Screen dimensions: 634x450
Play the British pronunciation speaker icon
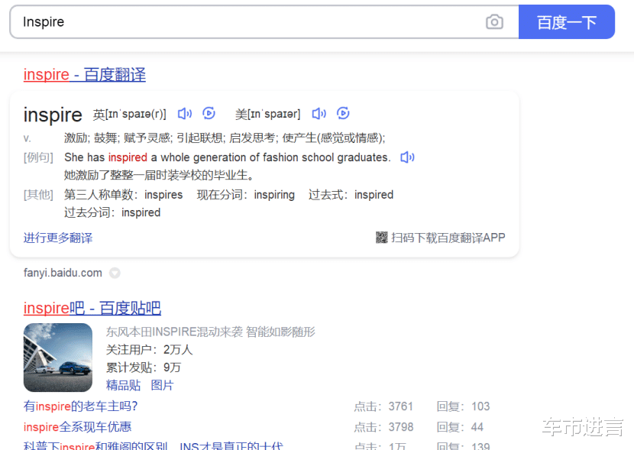click(x=185, y=114)
